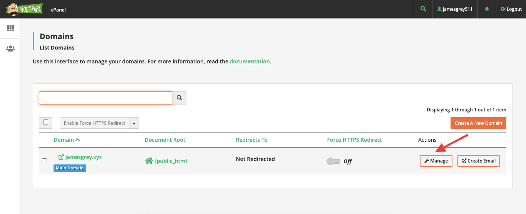Focus the domain search text field
Image resolution: width=526 pixels, height=214 pixels.
click(106, 98)
